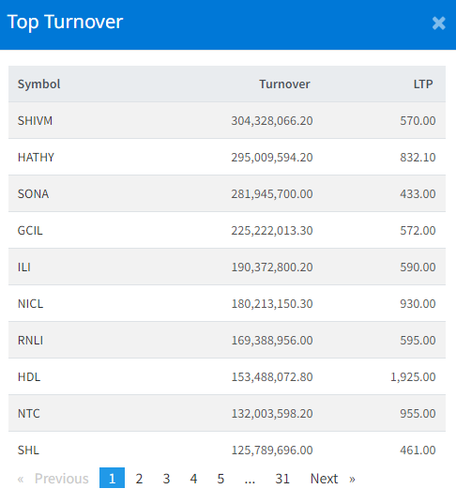Viewport: 456px width, 504px height.
Task: Click LTP value 570.00
Action: tap(418, 121)
